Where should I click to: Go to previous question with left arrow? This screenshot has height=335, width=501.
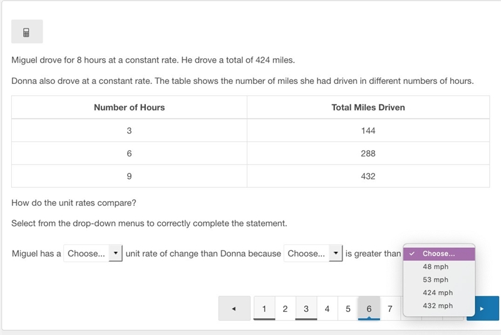[234, 309]
